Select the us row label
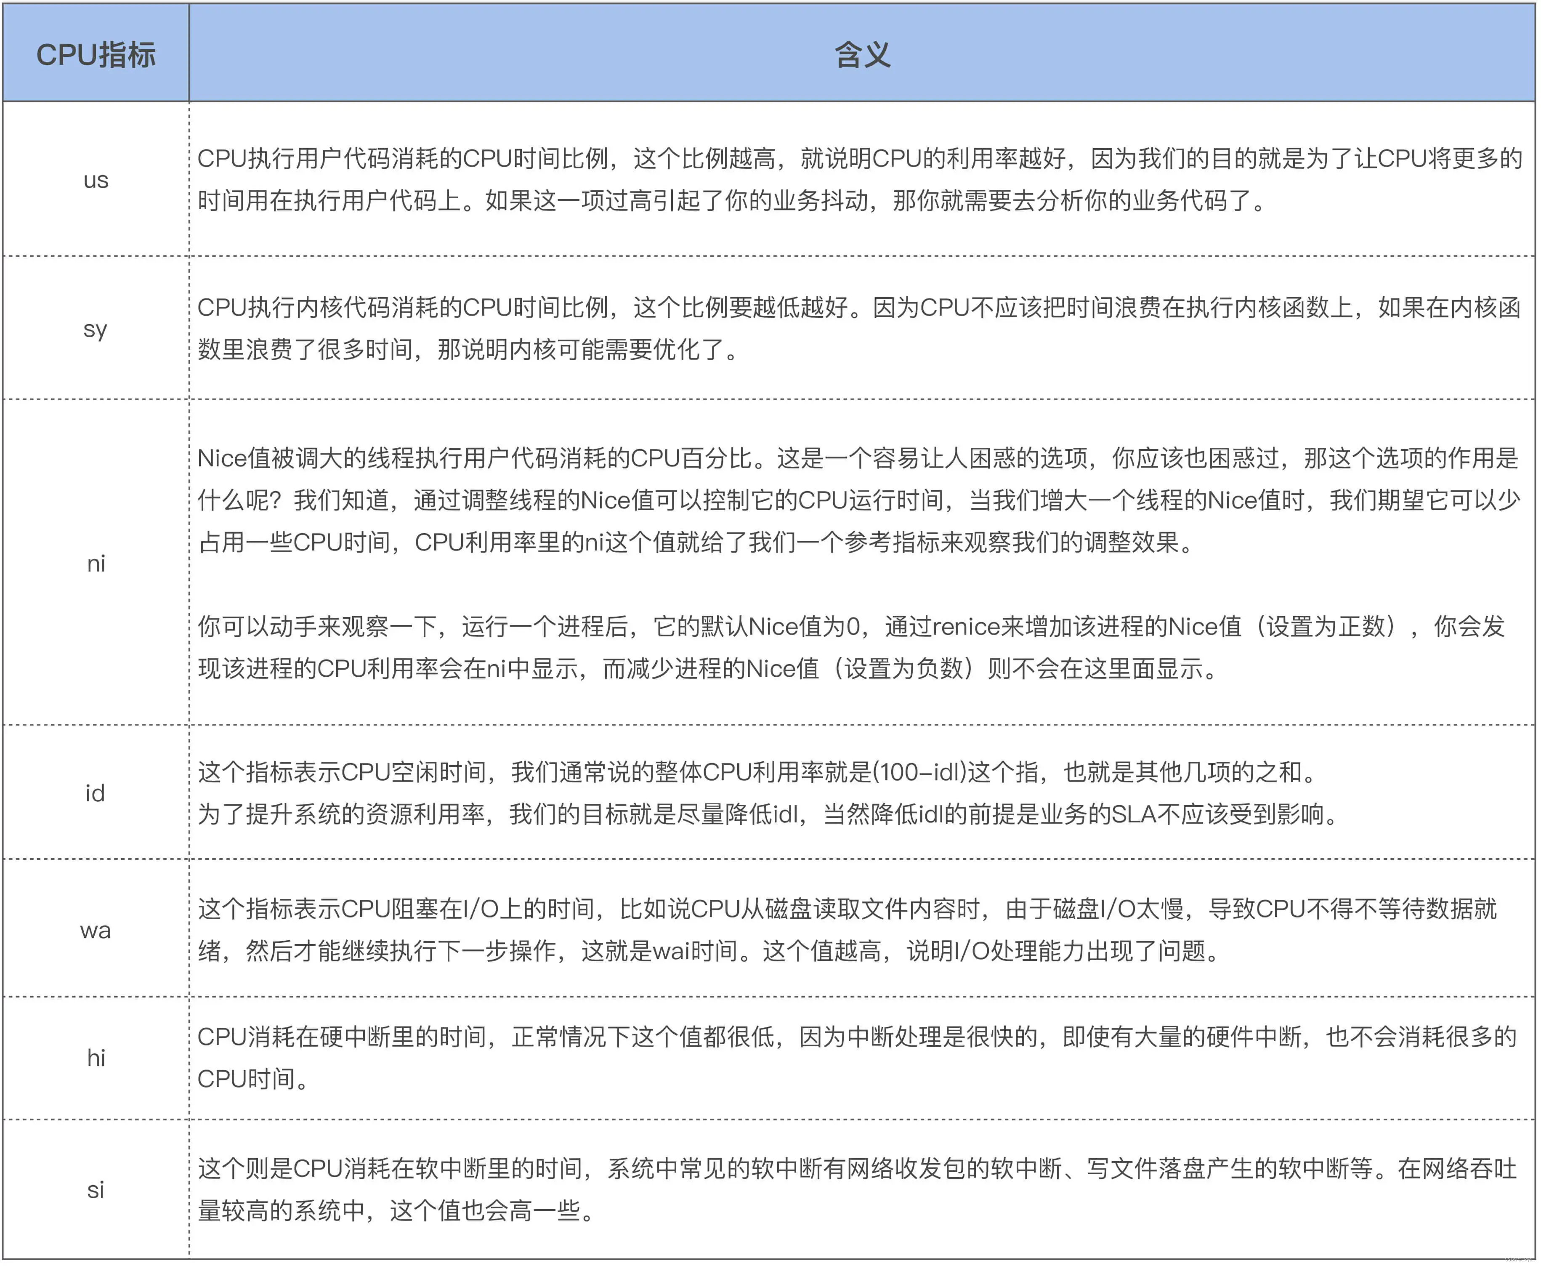 click(x=96, y=179)
